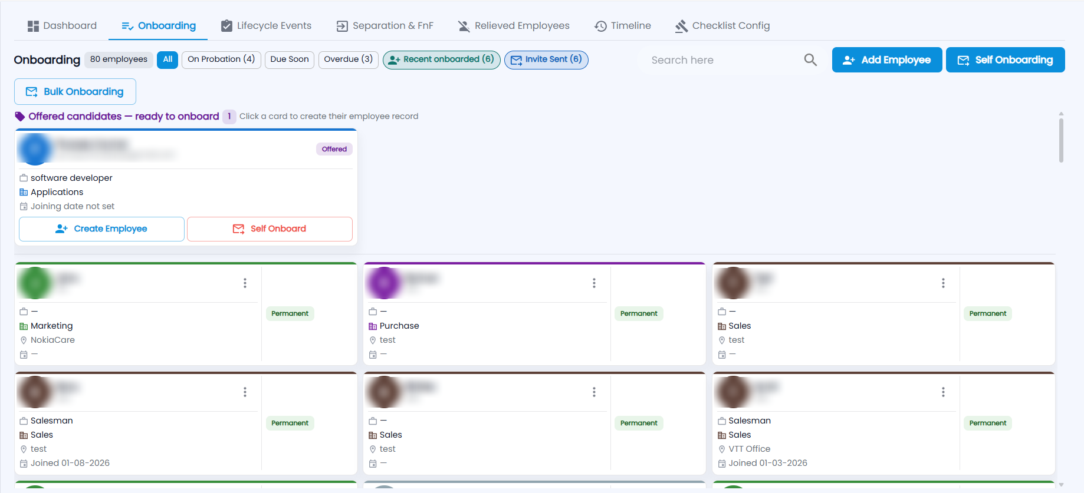
Task: Click the search magnifier icon
Action: click(x=810, y=60)
